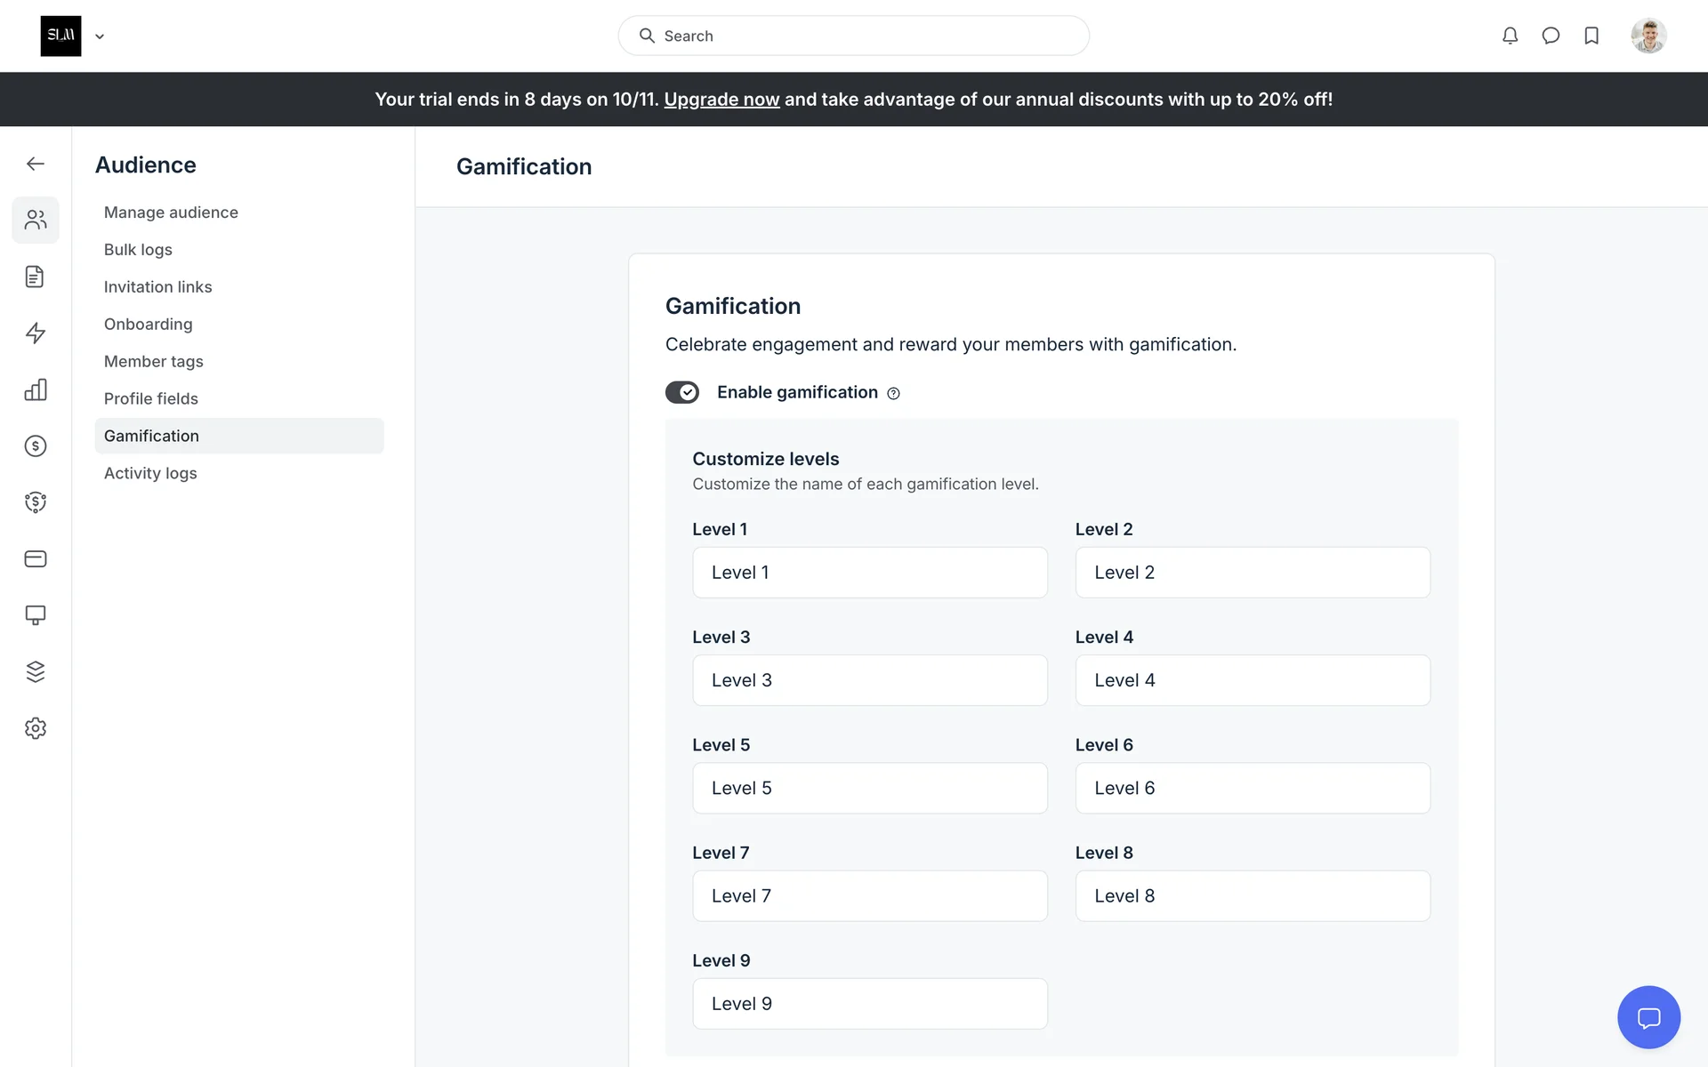The width and height of the screenshot is (1708, 1067).
Task: Click the back arrow in left sidebar
Action: [x=36, y=164]
